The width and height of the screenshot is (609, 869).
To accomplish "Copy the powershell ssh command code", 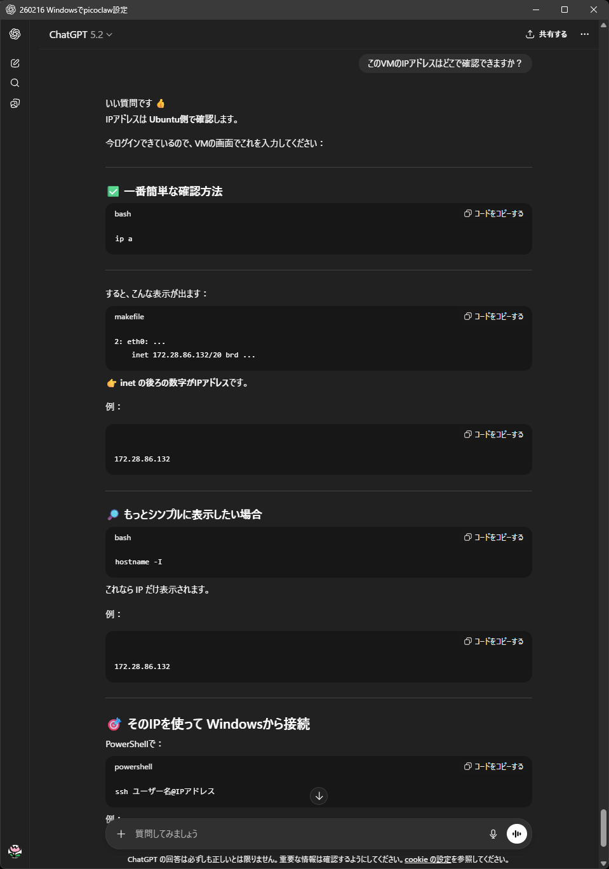I will click(x=494, y=767).
